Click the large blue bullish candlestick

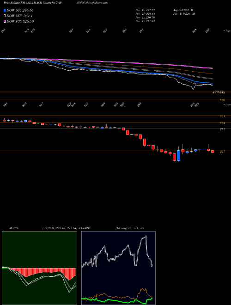point(178,155)
